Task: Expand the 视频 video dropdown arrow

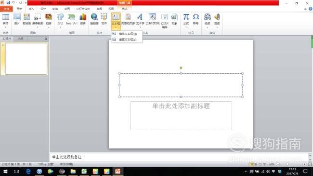Action: point(208,27)
